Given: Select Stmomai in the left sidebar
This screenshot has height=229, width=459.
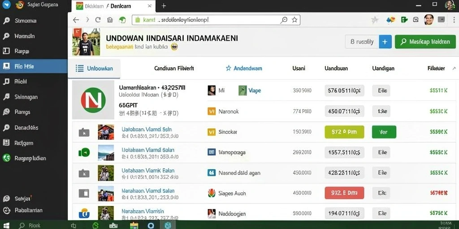Looking at the screenshot, I should coord(26,21).
